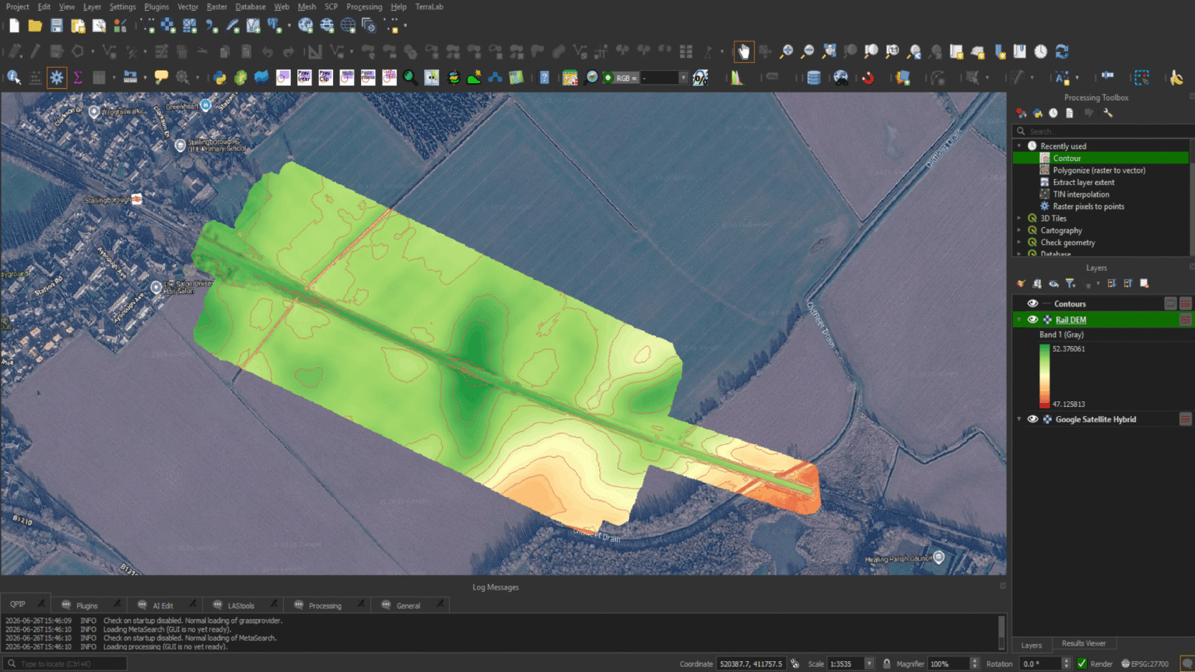Click Open Layer Styling panel brush icon
Image resolution: width=1195 pixels, height=672 pixels.
coord(1021,284)
